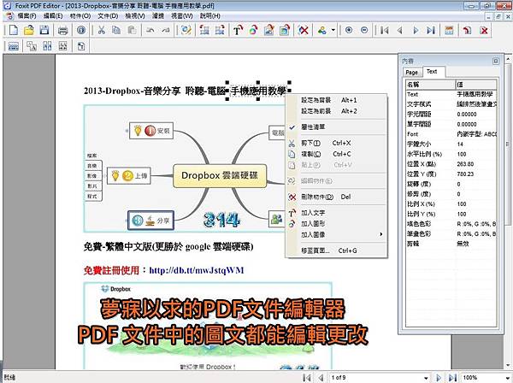Select the Add Text 'T' tool in toolbar
513x383 pixels.
(238, 31)
